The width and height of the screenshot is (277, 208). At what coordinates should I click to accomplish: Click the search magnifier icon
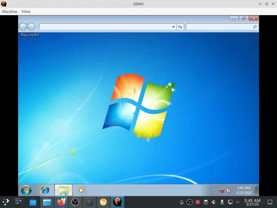point(255,27)
